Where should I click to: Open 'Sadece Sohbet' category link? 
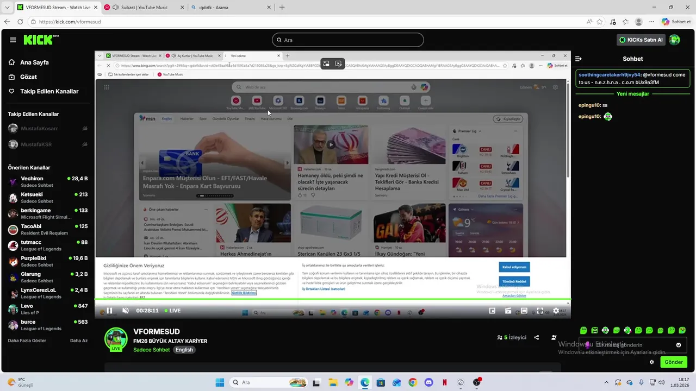152,350
